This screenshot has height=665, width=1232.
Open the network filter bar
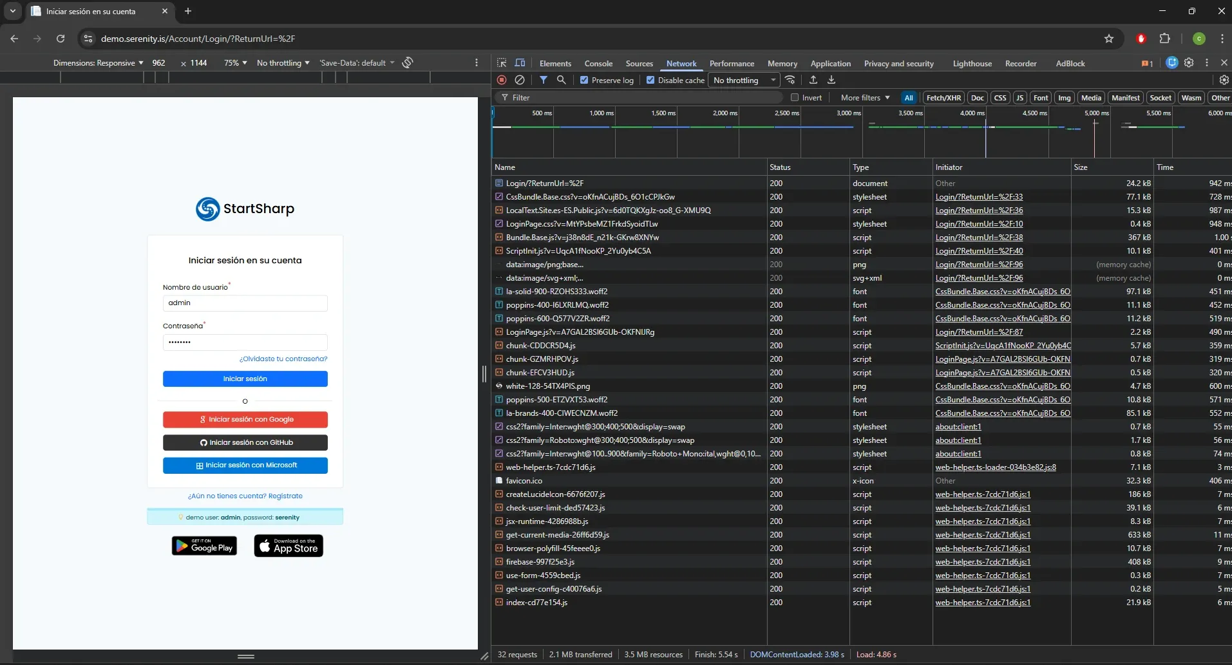pos(544,80)
